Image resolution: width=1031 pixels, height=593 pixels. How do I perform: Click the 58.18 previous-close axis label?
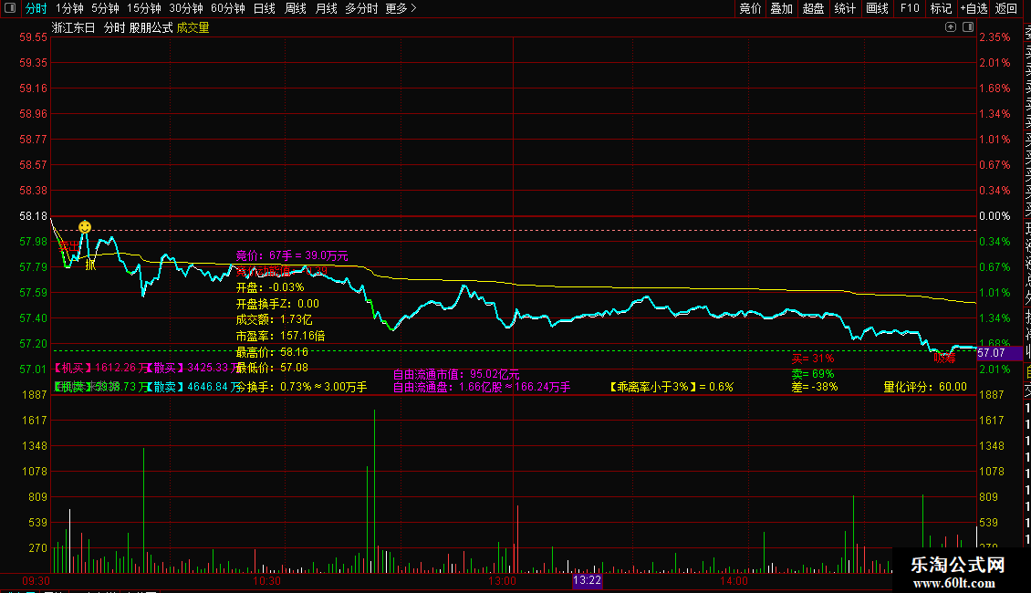click(34, 215)
